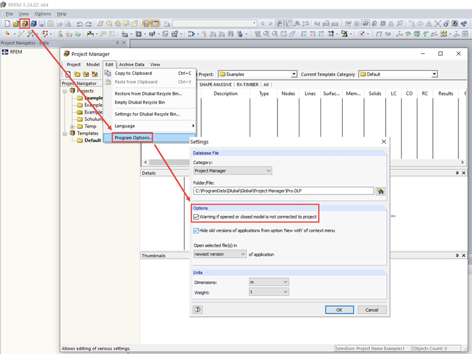Open the Category dropdown showing Project Manager
This screenshot has height=354, width=472.
coord(233,171)
